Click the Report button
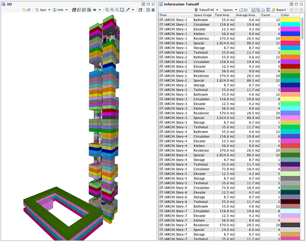Screen dimensions: 306x242 click(279, 10)
